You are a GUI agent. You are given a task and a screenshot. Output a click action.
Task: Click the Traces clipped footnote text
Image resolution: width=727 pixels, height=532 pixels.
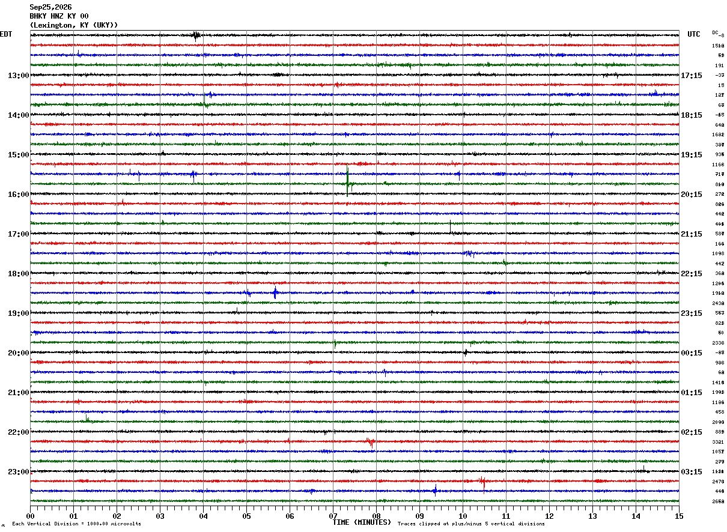click(x=471, y=524)
